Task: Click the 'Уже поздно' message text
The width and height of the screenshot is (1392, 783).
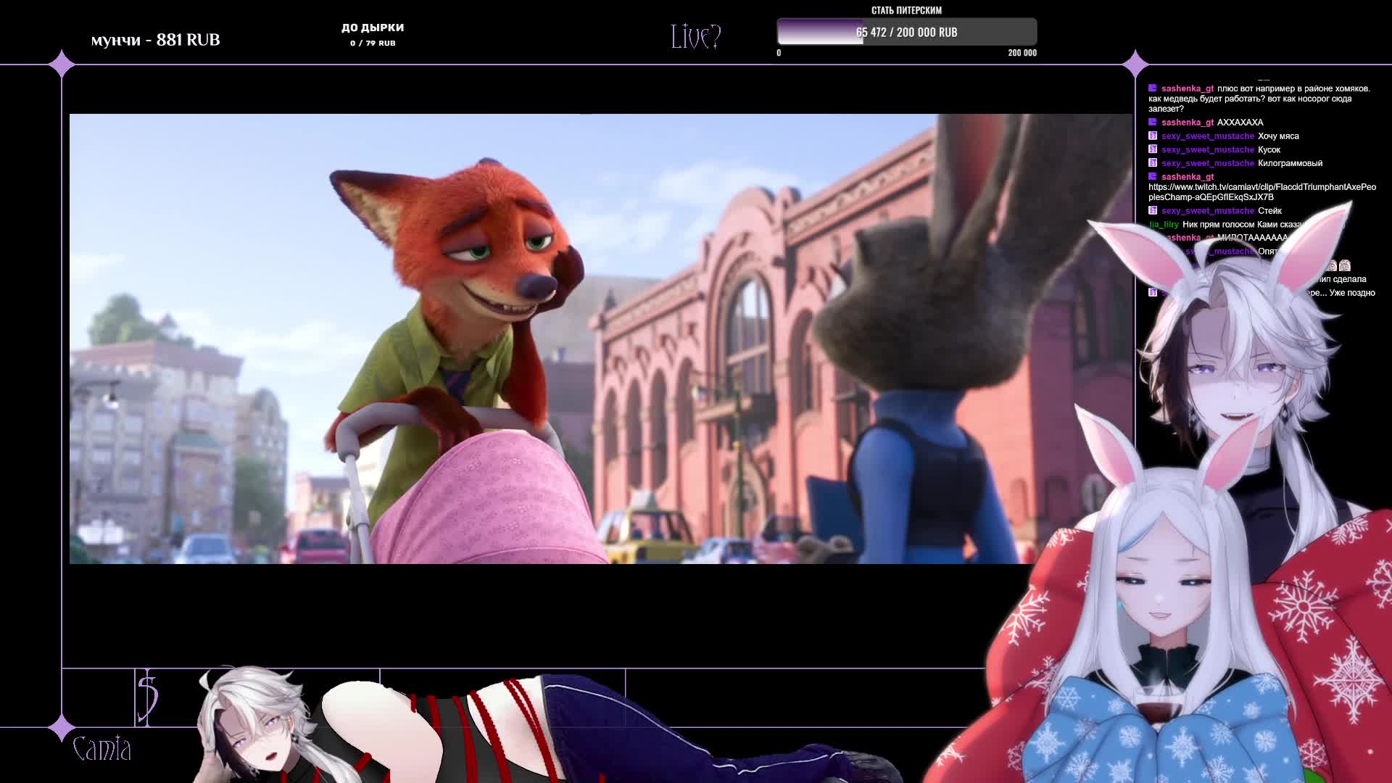Action: click(x=1352, y=293)
